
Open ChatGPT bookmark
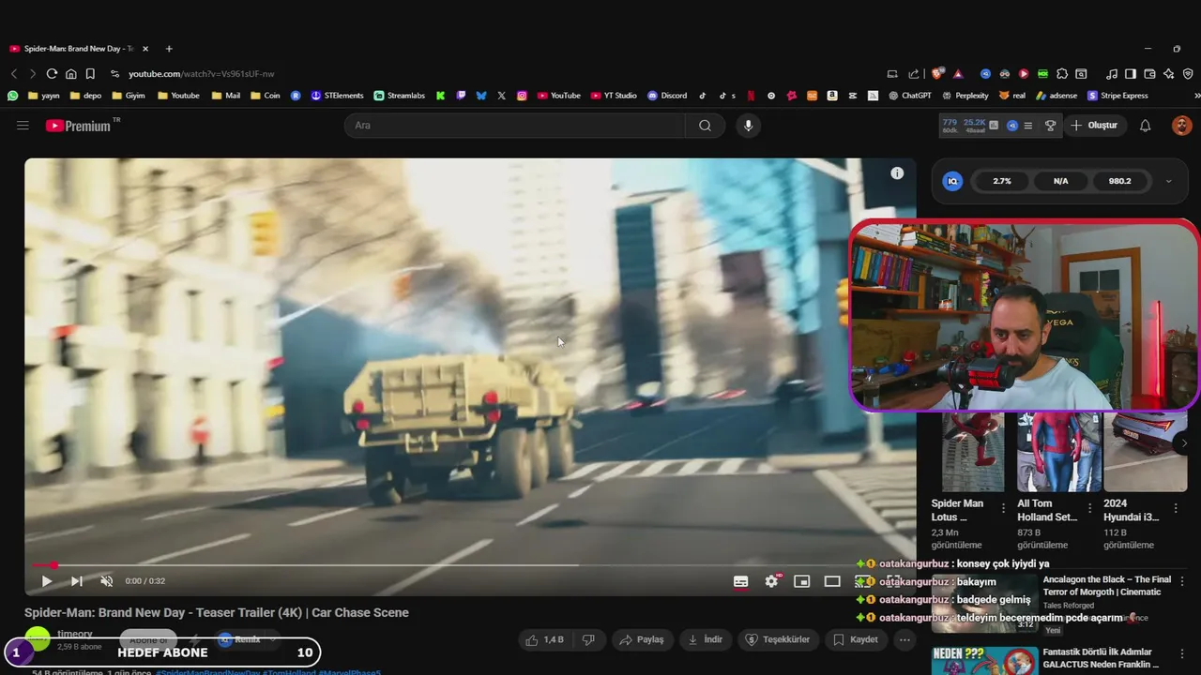[910, 96]
